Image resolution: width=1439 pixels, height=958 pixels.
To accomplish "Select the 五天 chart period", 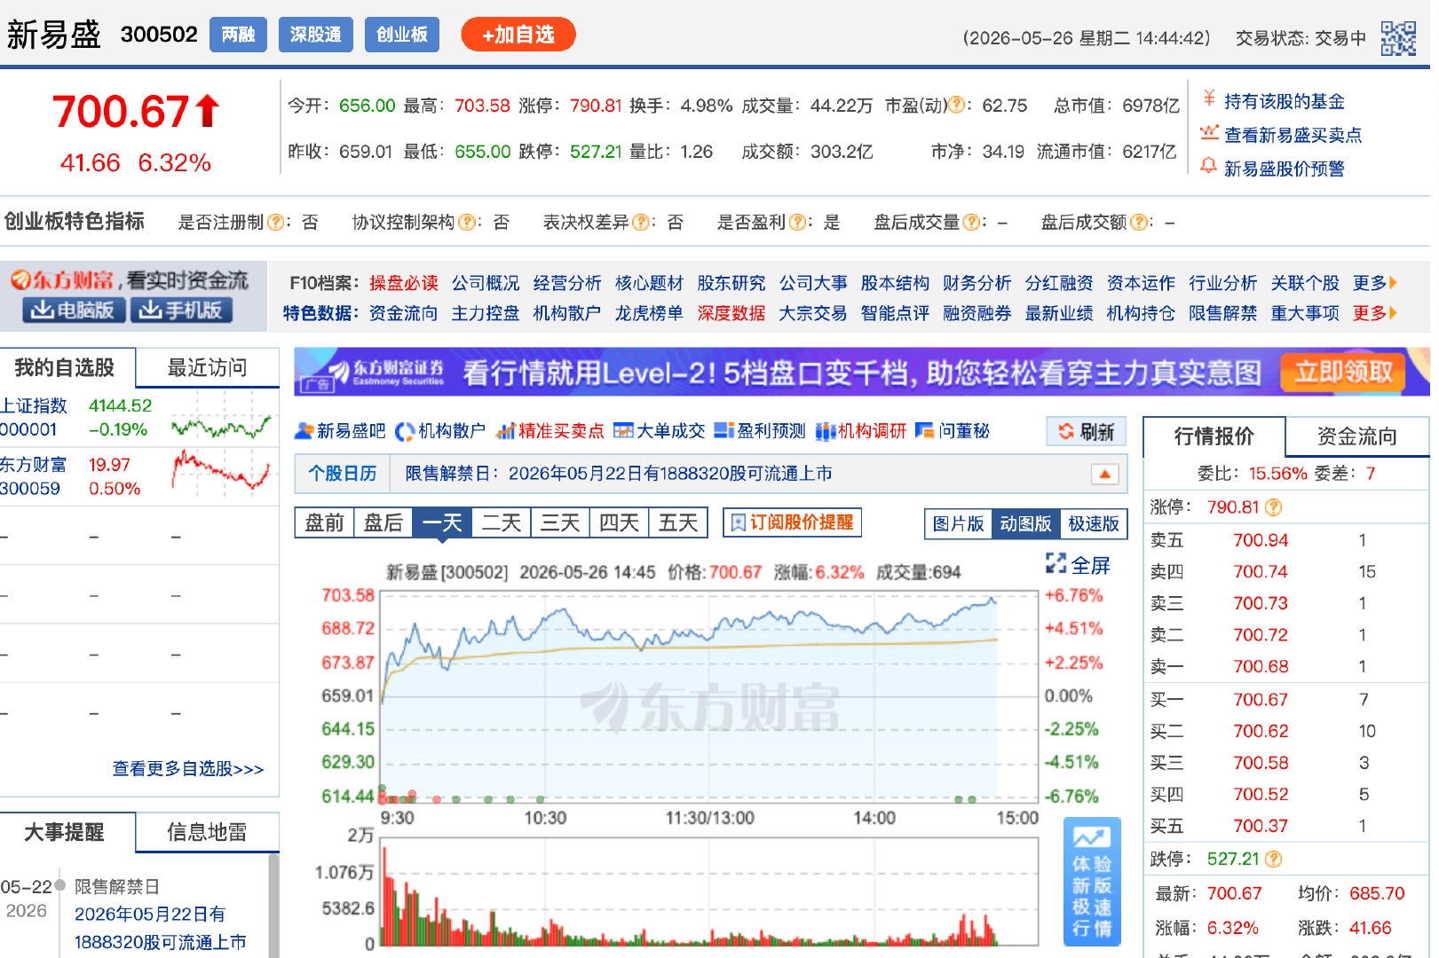I will click(x=678, y=522).
